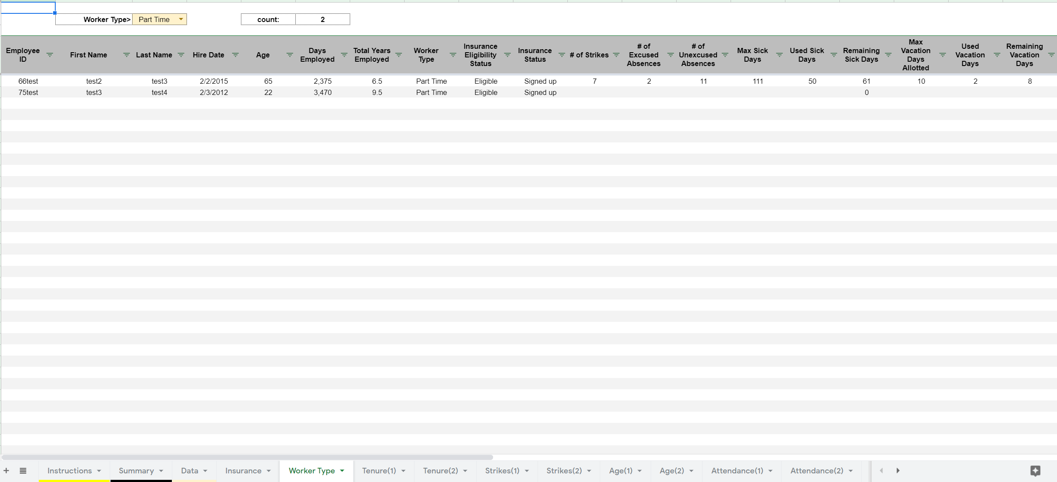
Task: Expand the Insurance tab menu arrow
Action: [269, 471]
